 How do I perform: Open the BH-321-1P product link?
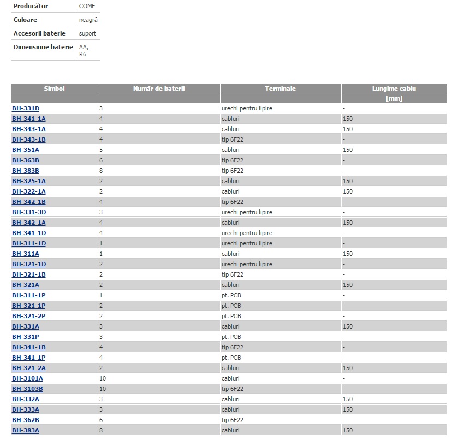29,306
